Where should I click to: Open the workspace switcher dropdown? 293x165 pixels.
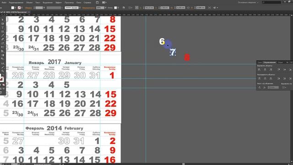[248, 2]
